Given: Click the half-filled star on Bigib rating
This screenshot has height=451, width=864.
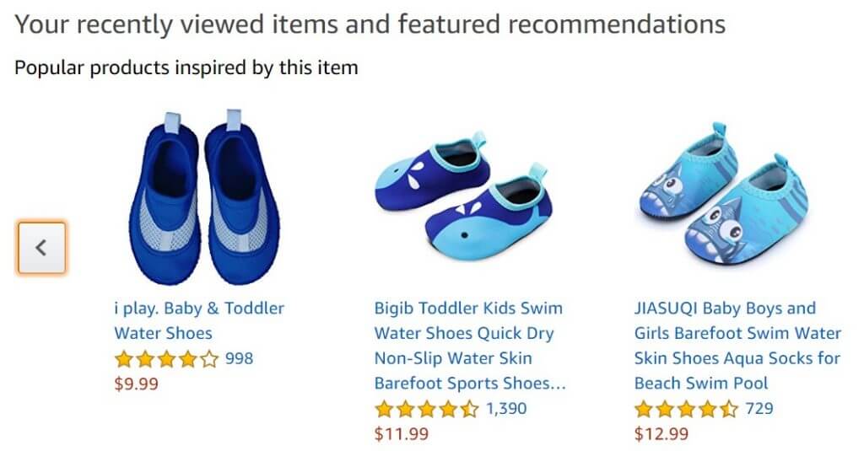Looking at the screenshot, I should [470, 410].
